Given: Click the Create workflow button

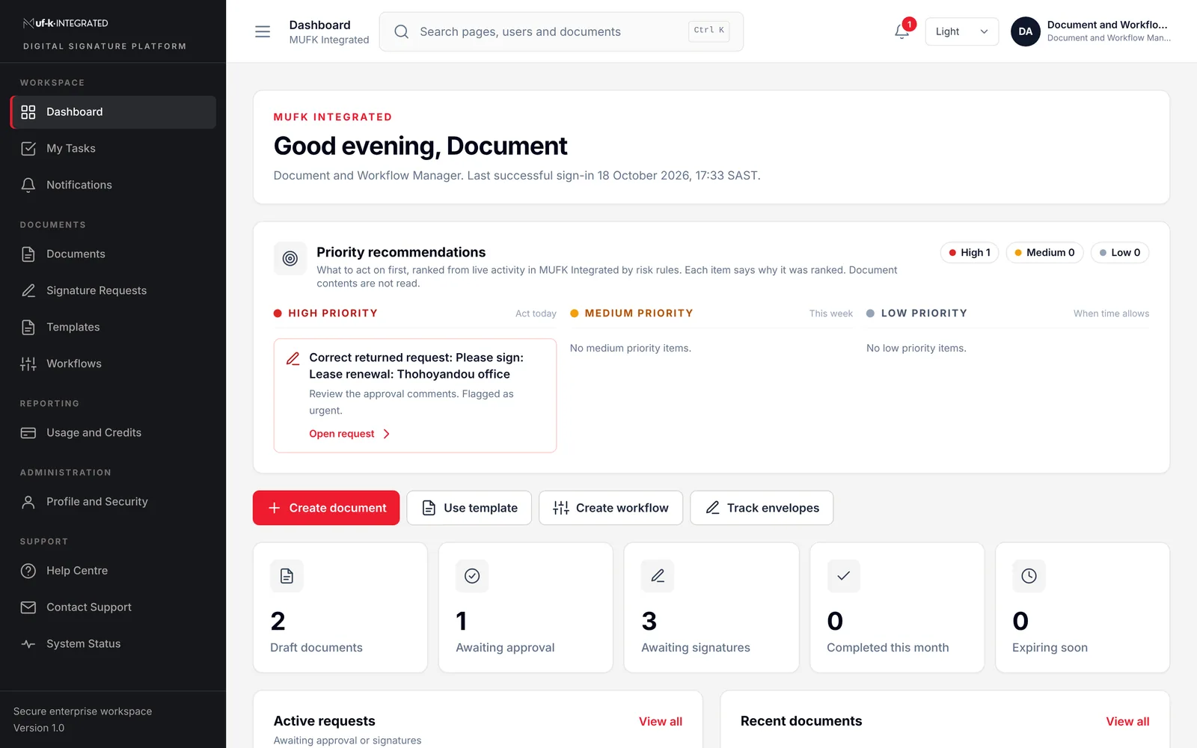Looking at the screenshot, I should [610, 508].
